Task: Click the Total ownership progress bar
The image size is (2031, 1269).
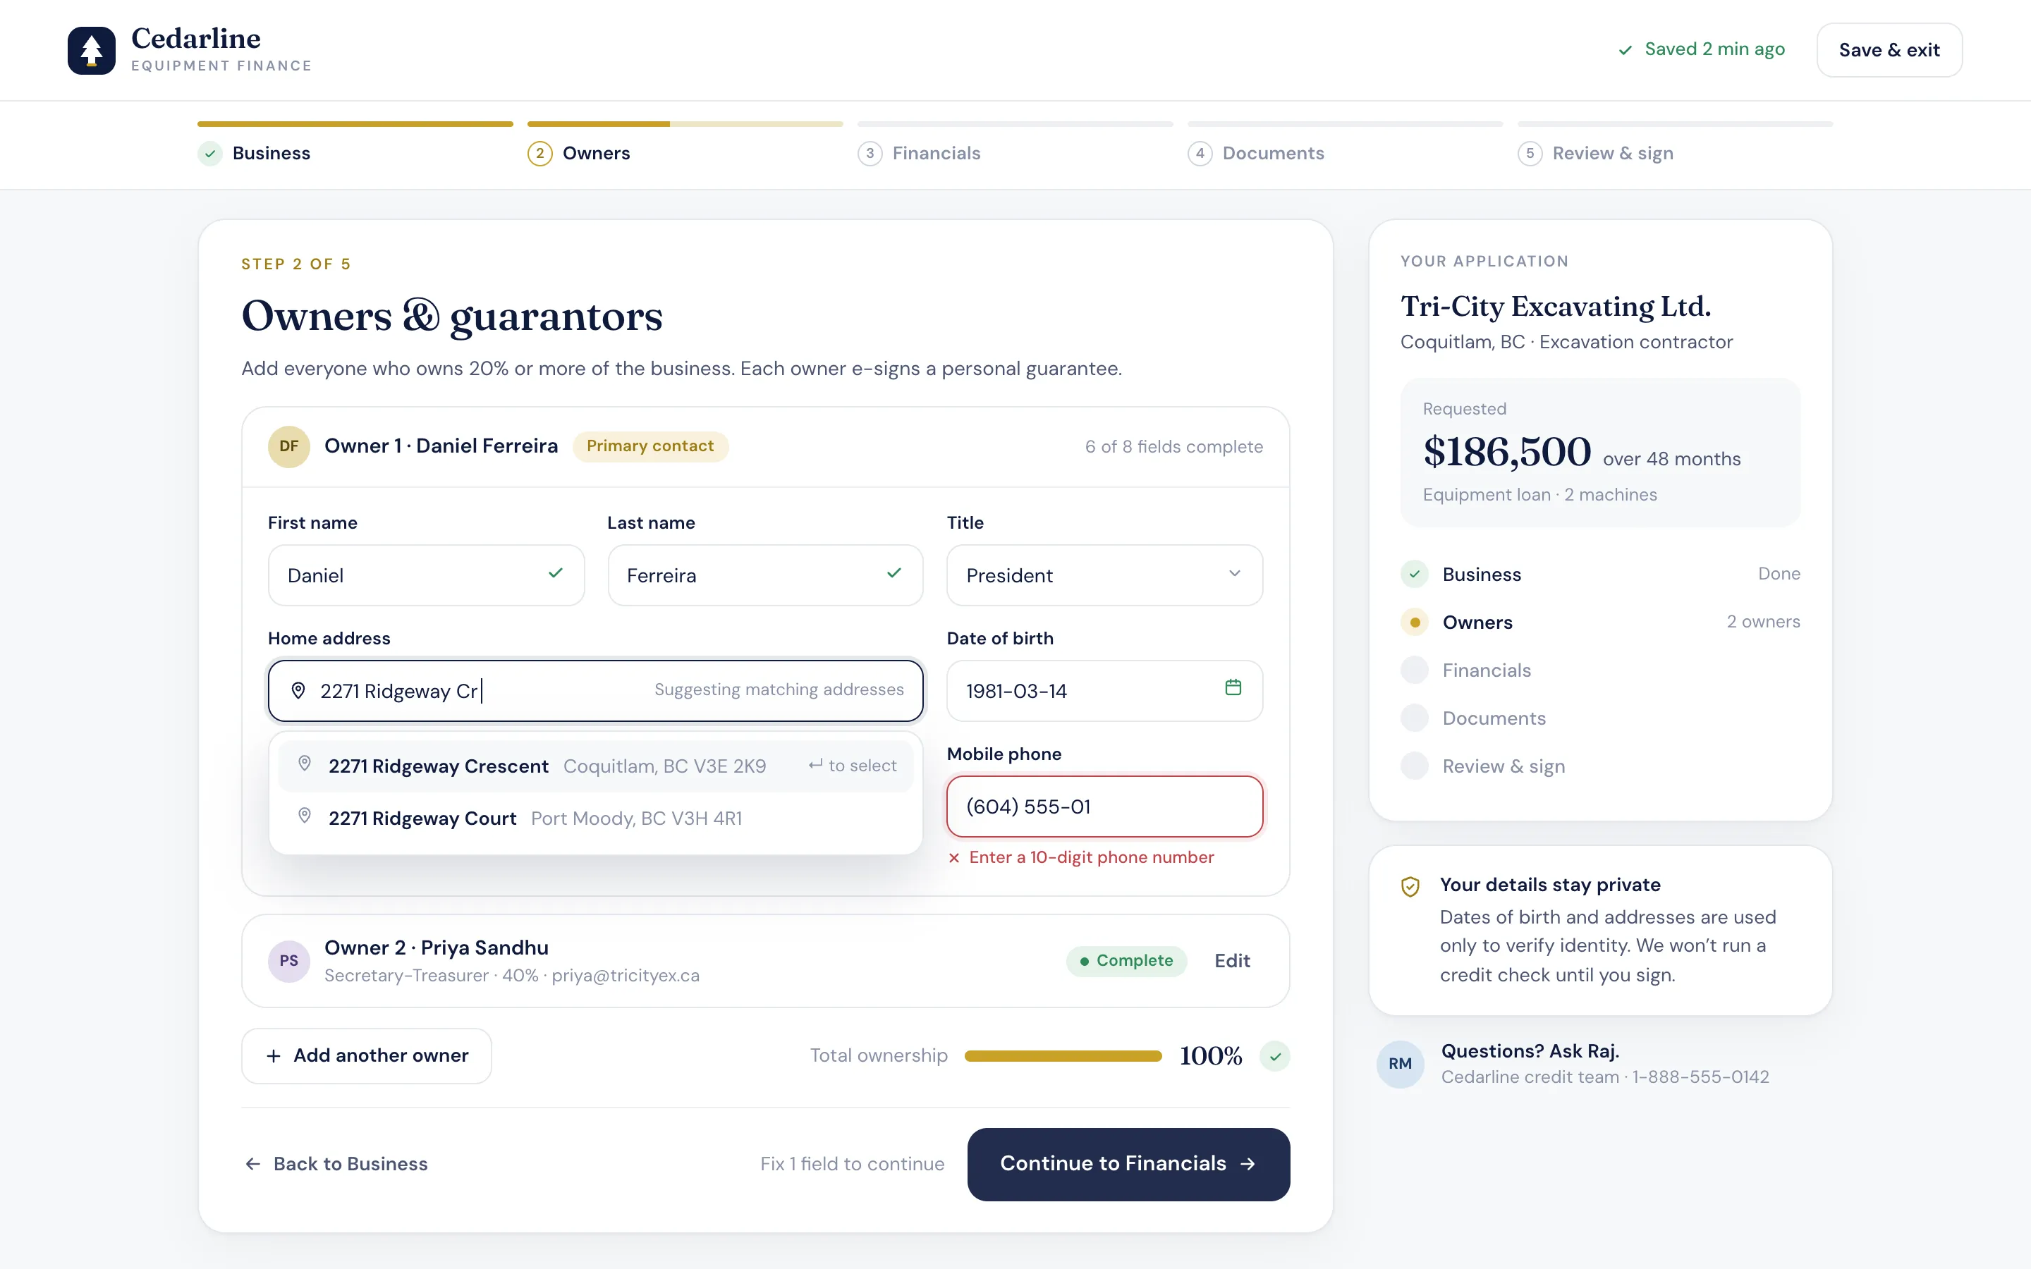Action: tap(1063, 1056)
